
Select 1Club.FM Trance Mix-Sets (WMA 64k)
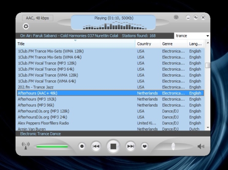111,57
